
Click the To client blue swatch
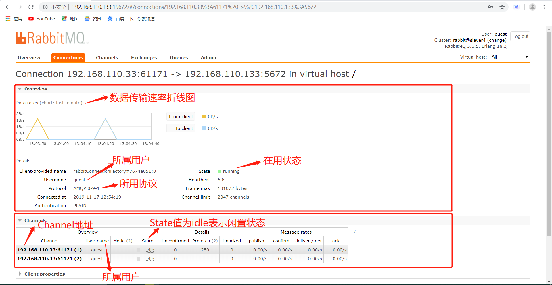pyautogui.click(x=204, y=128)
